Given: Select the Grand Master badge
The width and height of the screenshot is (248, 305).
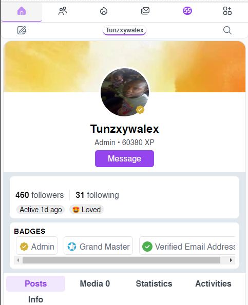Looking at the screenshot, I should (x=99, y=246).
